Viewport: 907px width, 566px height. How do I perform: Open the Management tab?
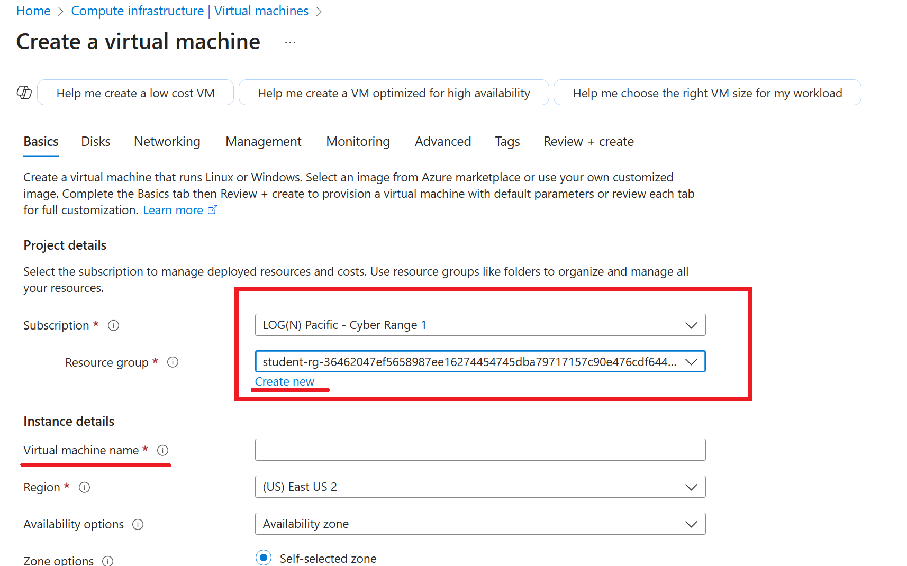264,142
